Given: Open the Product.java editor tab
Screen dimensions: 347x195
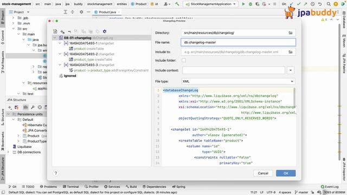Looking at the screenshot, I should 107,12.
